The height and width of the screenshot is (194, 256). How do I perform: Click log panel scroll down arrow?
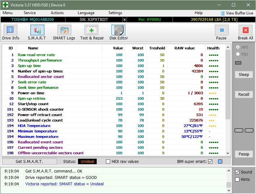coord(229,190)
